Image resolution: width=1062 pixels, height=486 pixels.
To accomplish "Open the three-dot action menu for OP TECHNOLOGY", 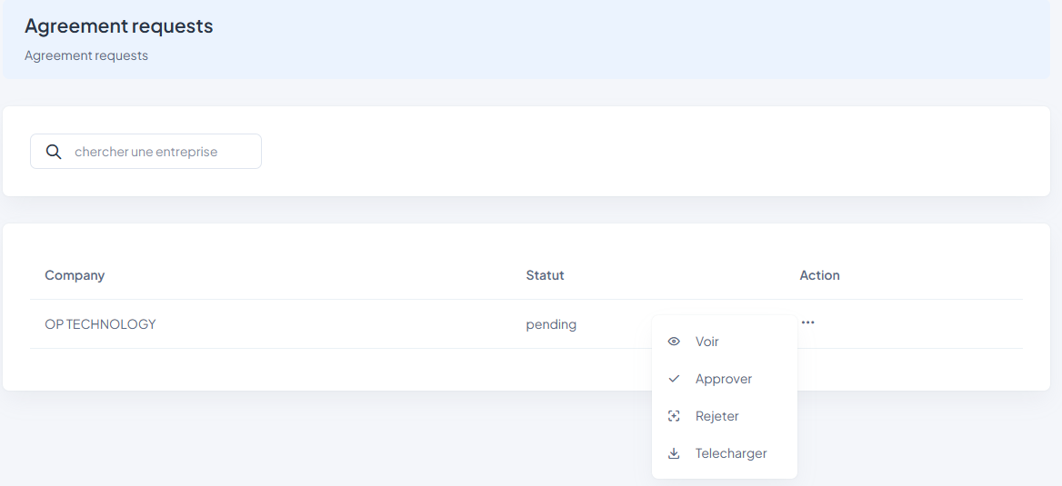I will pos(807,322).
